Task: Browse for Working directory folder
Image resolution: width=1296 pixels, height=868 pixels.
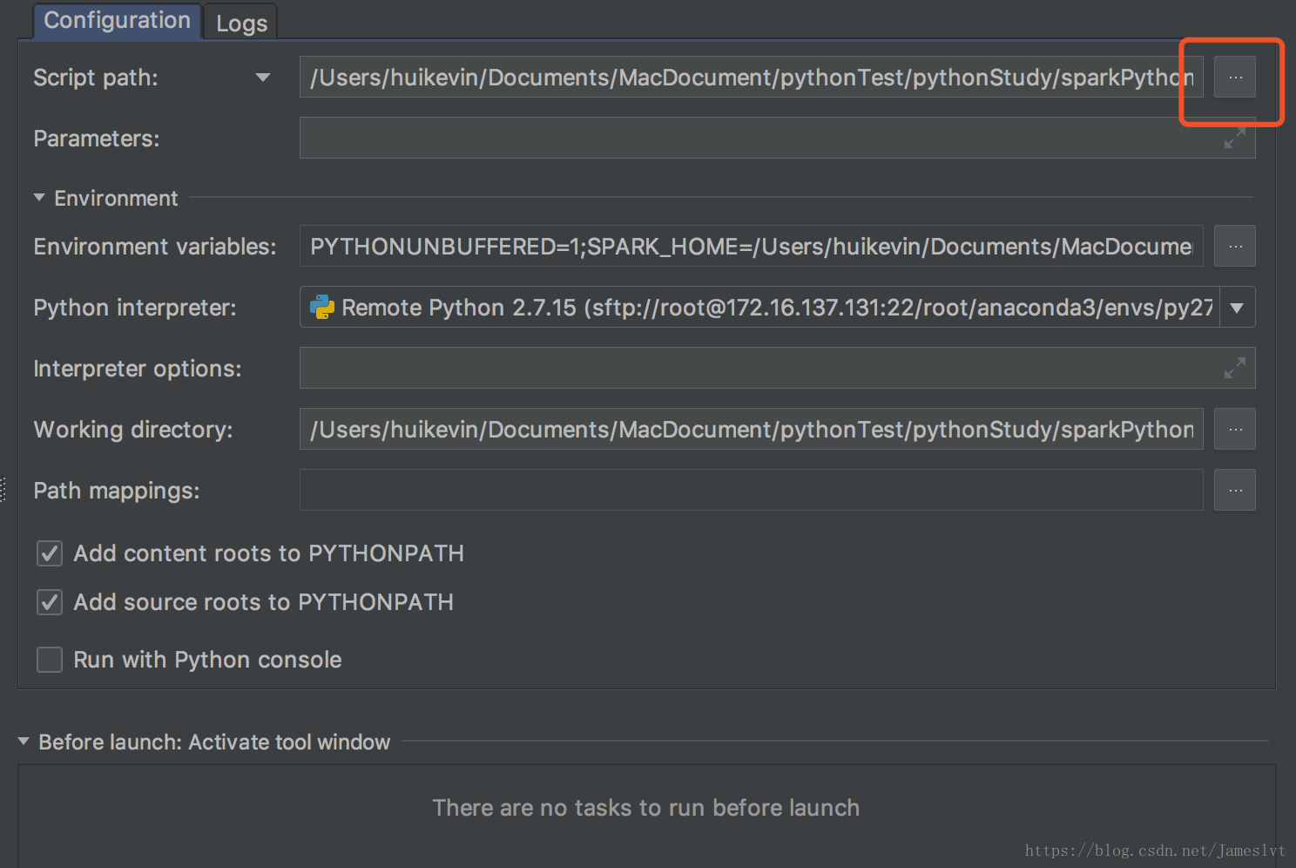Action: (1235, 429)
